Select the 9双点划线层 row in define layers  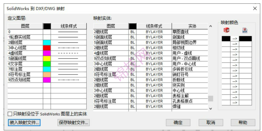(x=47, y=80)
